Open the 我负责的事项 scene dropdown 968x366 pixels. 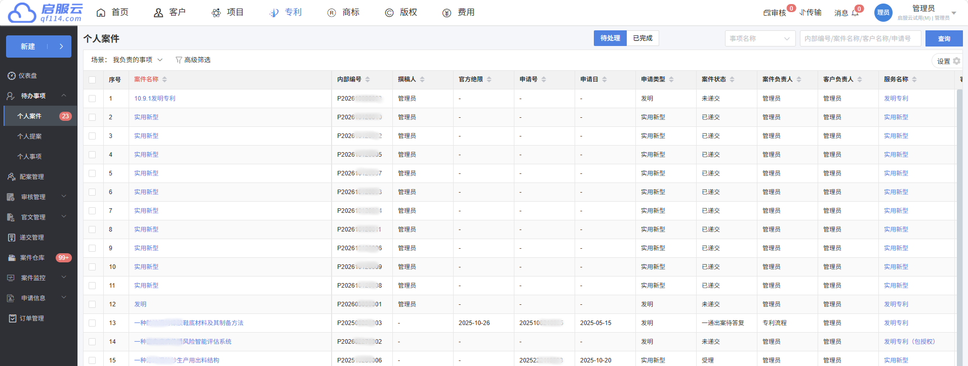click(x=138, y=60)
